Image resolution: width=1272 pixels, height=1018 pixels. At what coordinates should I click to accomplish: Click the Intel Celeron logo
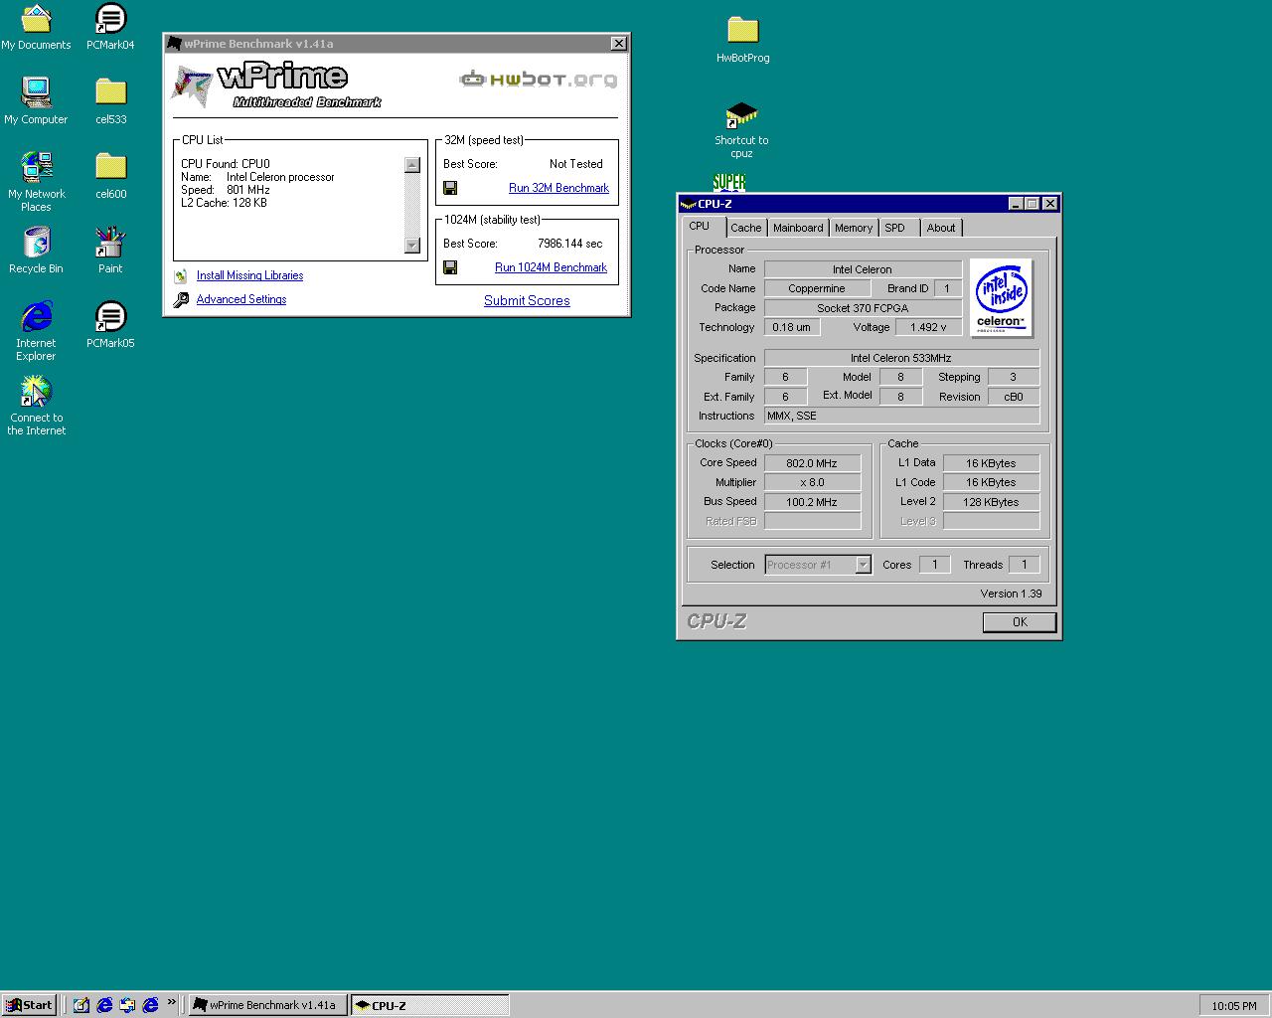click(1001, 297)
